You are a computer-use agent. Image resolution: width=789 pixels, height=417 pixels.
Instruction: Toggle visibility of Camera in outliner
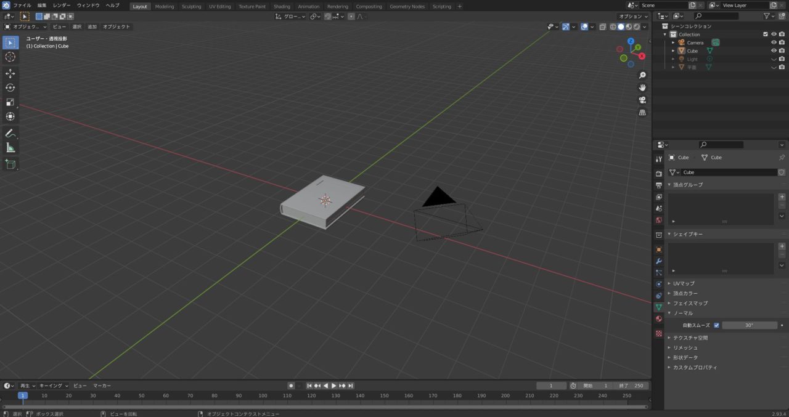(x=774, y=43)
